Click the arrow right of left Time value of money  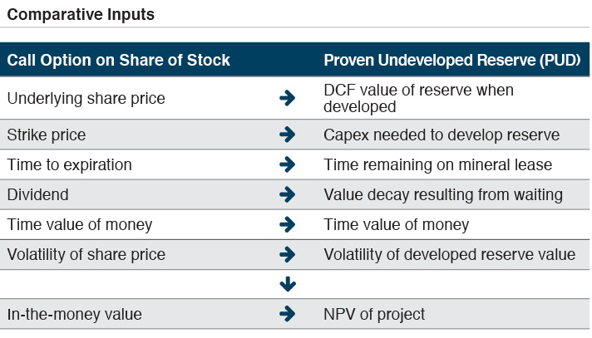[288, 224]
